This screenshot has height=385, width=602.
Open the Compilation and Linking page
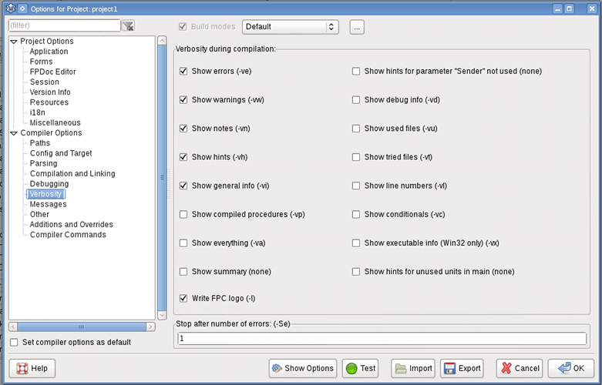coord(72,174)
